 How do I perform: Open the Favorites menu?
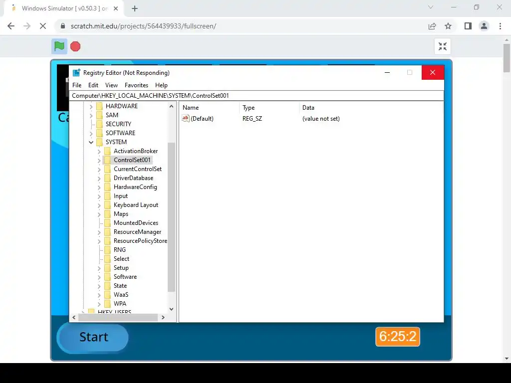[x=136, y=85]
